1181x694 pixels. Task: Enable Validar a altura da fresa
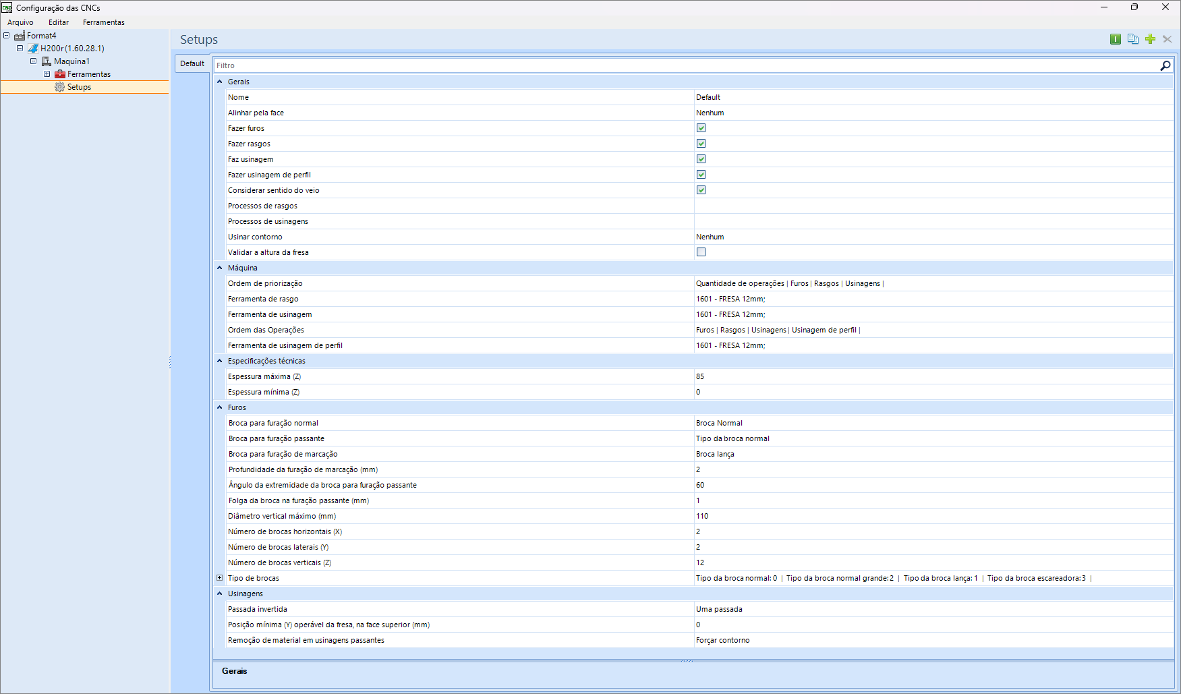pos(701,252)
